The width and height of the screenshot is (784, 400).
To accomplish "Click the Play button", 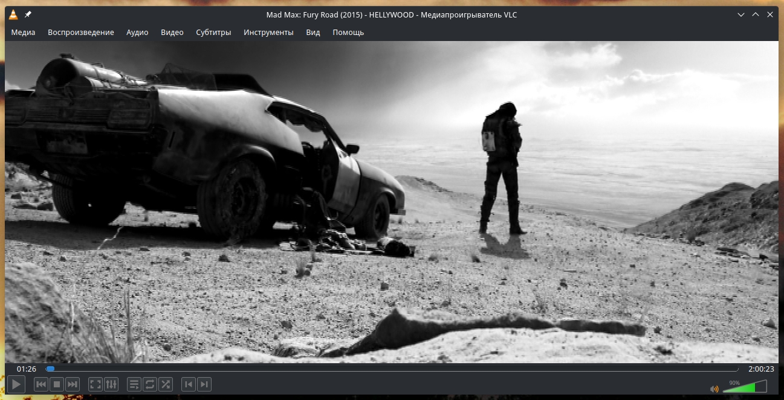I will click(x=16, y=384).
